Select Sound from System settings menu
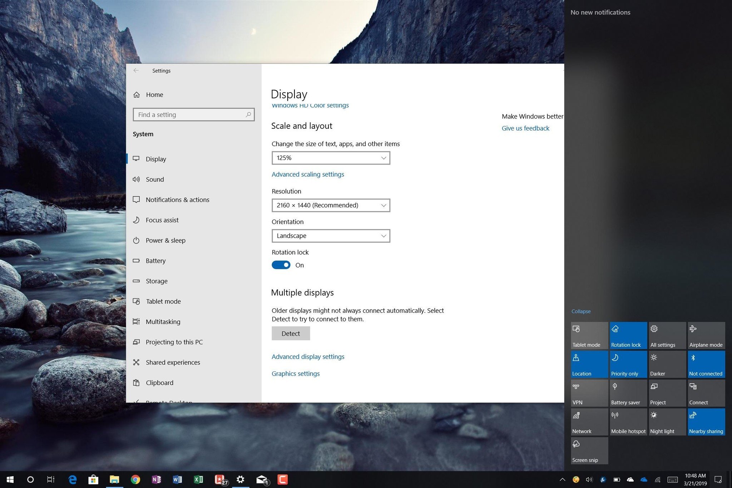The image size is (732, 488). click(154, 179)
